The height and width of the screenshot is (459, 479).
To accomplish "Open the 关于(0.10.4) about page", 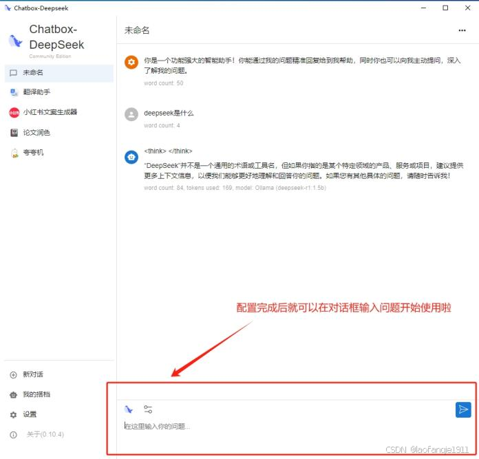I will point(59,434).
